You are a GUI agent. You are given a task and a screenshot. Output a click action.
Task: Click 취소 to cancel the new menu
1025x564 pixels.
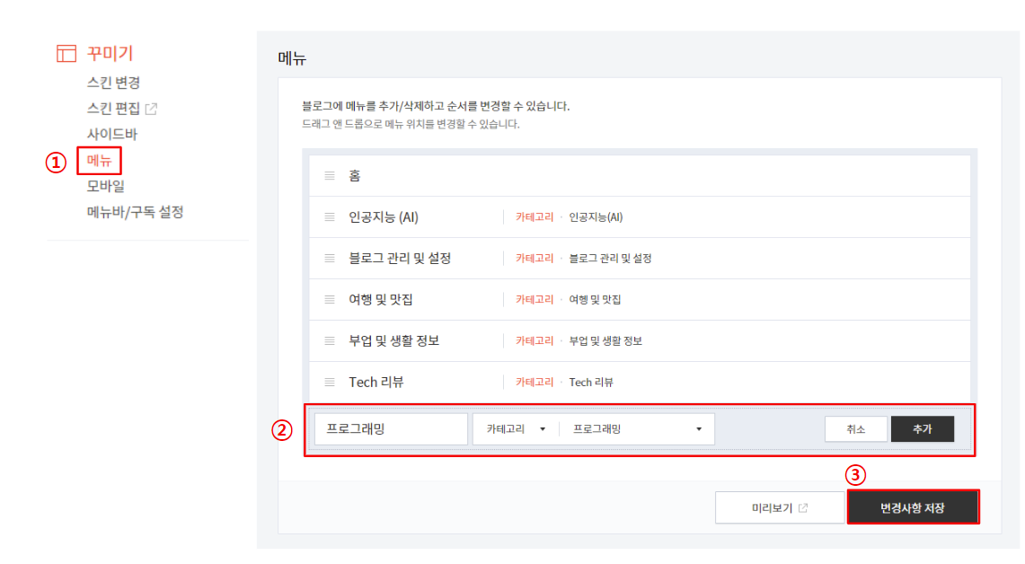(x=854, y=428)
